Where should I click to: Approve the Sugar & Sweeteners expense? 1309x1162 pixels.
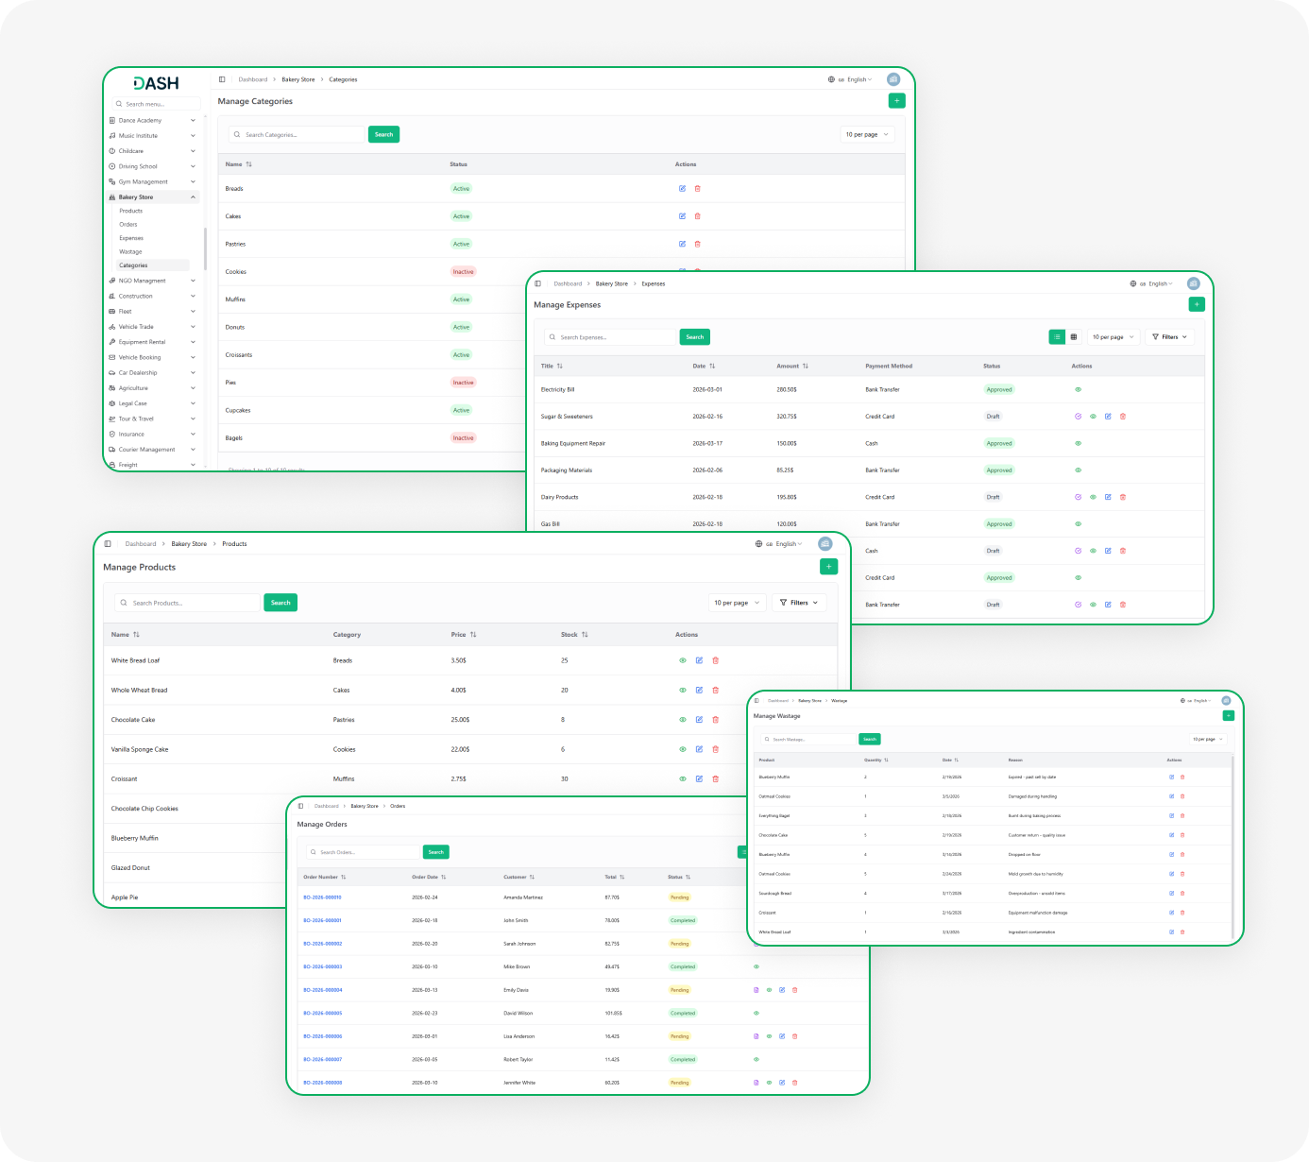(1078, 417)
